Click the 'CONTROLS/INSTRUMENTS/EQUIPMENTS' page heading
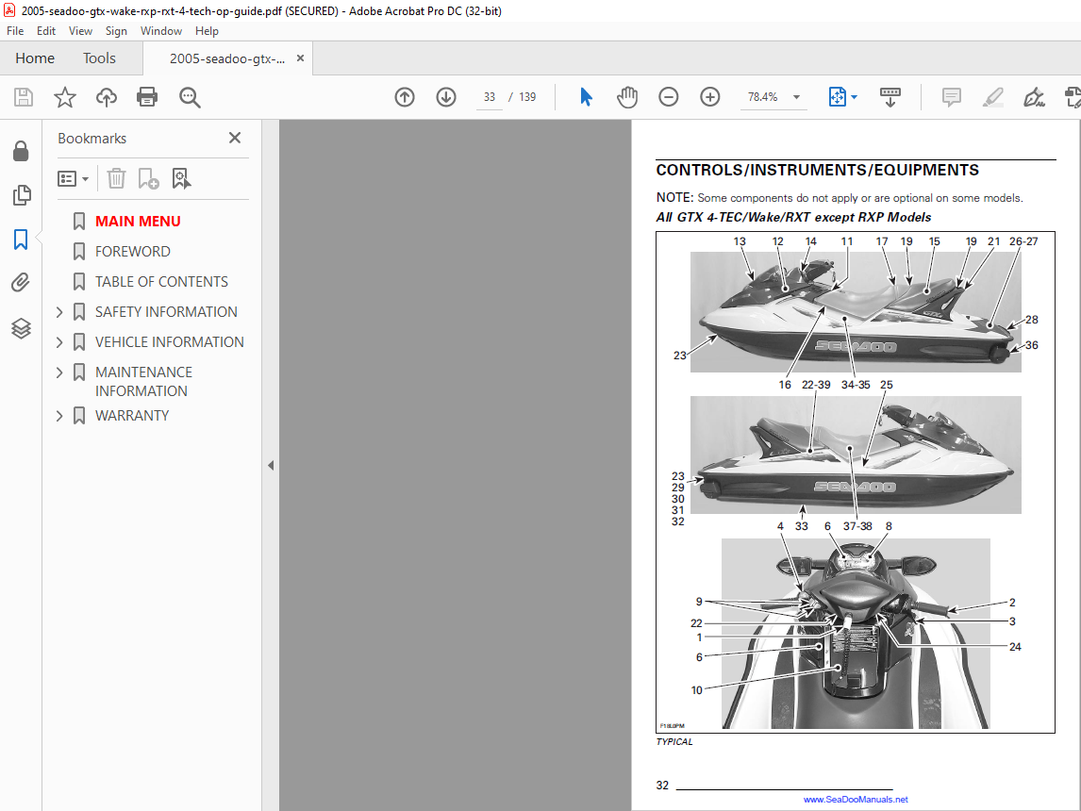1081x811 pixels. 818,170
